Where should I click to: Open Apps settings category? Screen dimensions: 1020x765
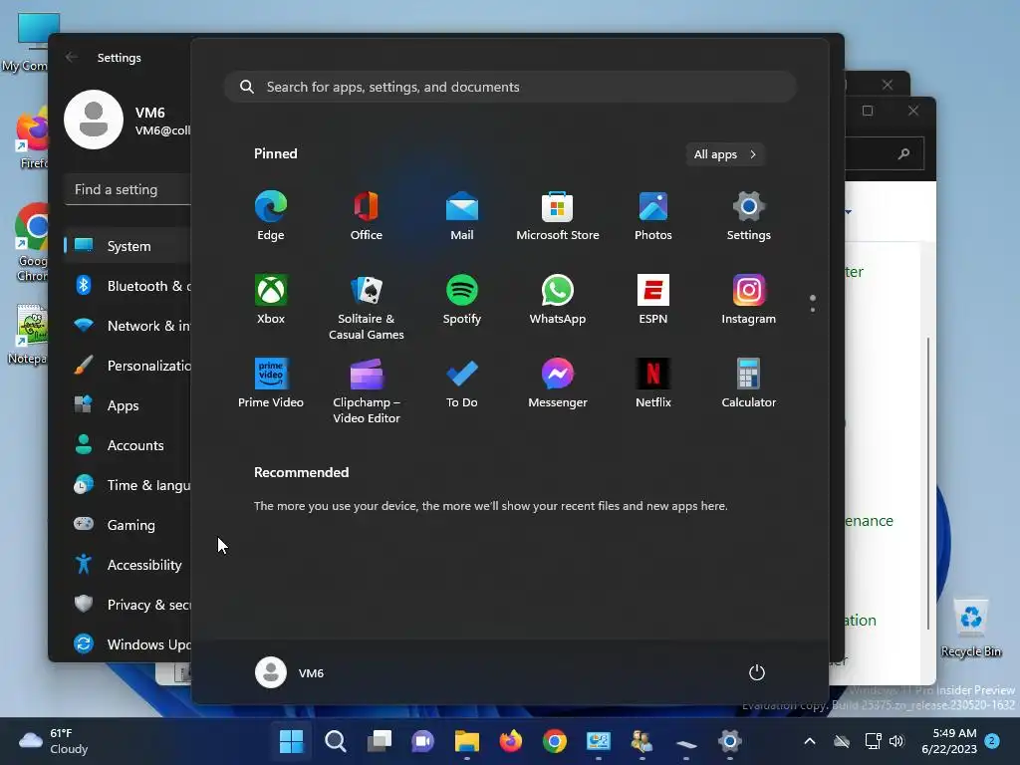pyautogui.click(x=127, y=405)
